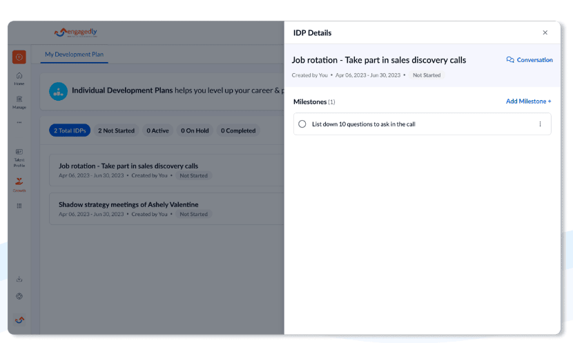This screenshot has height=343, width=573.
Task: Expand the three-dot more item in sidebar
Action: pos(19,122)
